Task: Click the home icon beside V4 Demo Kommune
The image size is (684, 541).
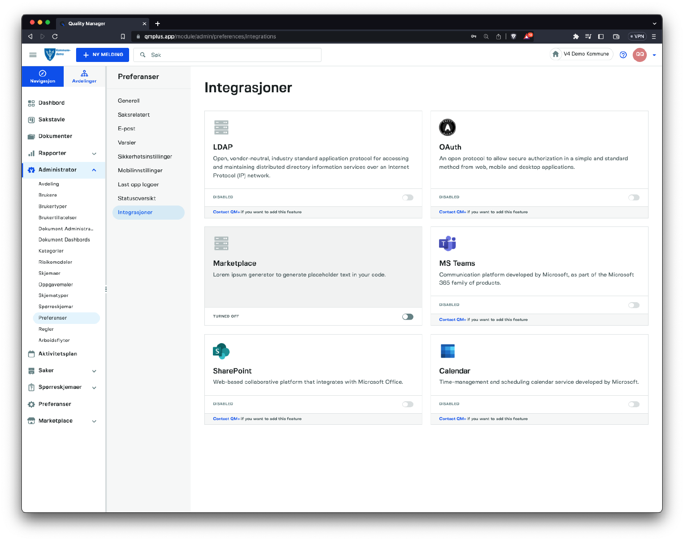Action: tap(555, 54)
